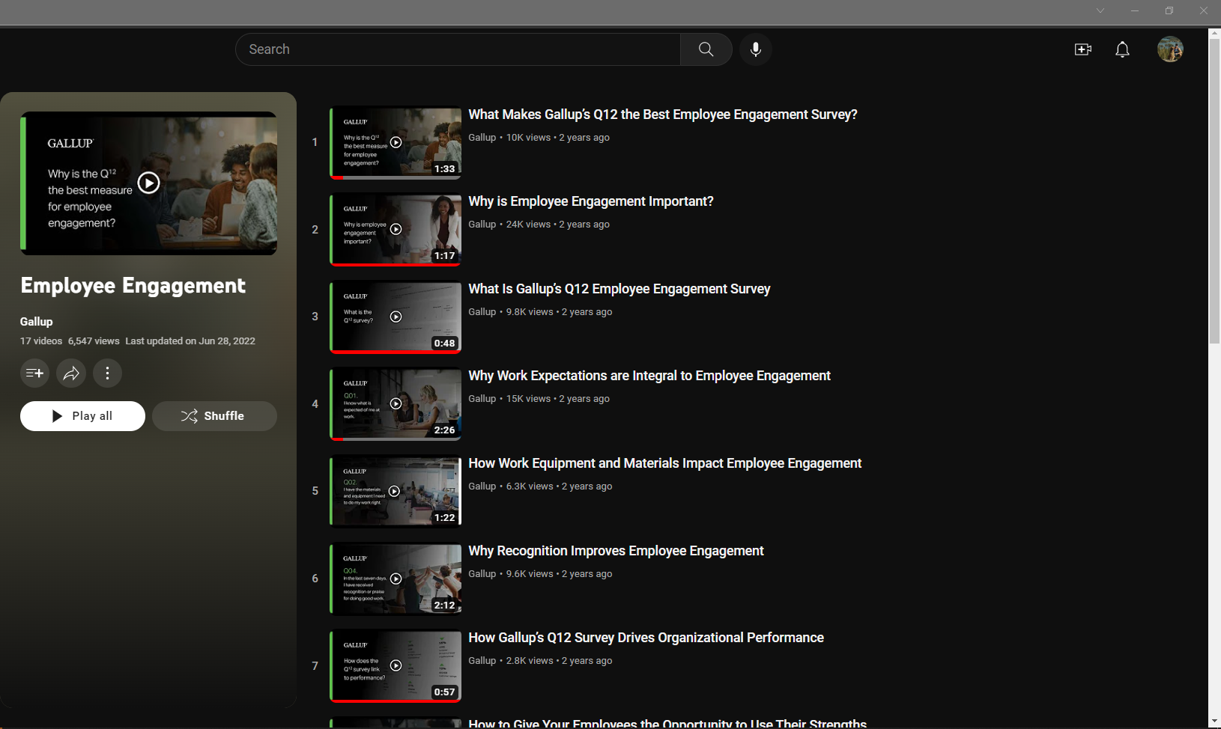
Task: Open 'Why Work Expectations are Integral' video
Action: pyautogui.click(x=649, y=376)
